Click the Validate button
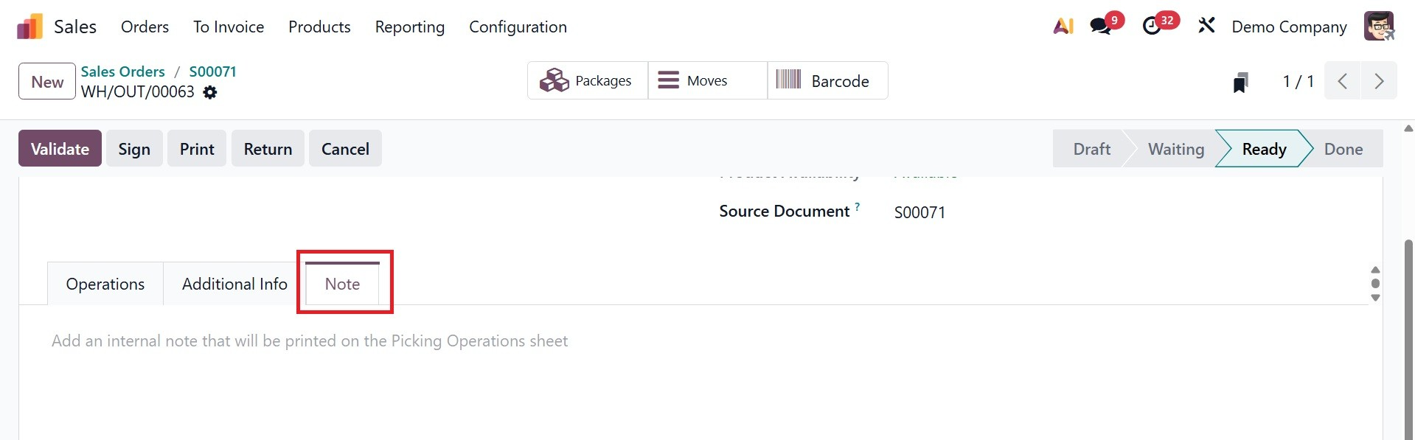This screenshot has height=440, width=1415. (60, 149)
